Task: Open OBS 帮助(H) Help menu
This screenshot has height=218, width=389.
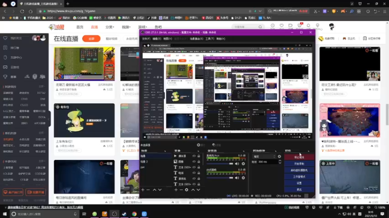Action: click(x=221, y=39)
